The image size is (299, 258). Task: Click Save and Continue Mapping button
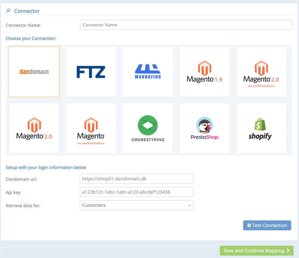pyautogui.click(x=256, y=250)
